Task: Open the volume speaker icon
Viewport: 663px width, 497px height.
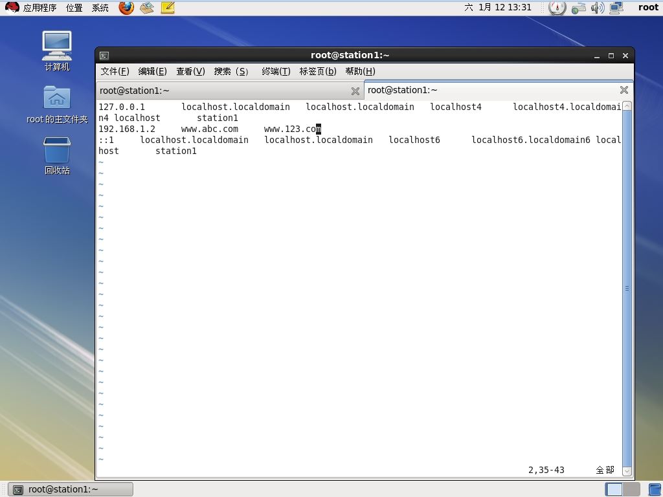Action: (598, 8)
